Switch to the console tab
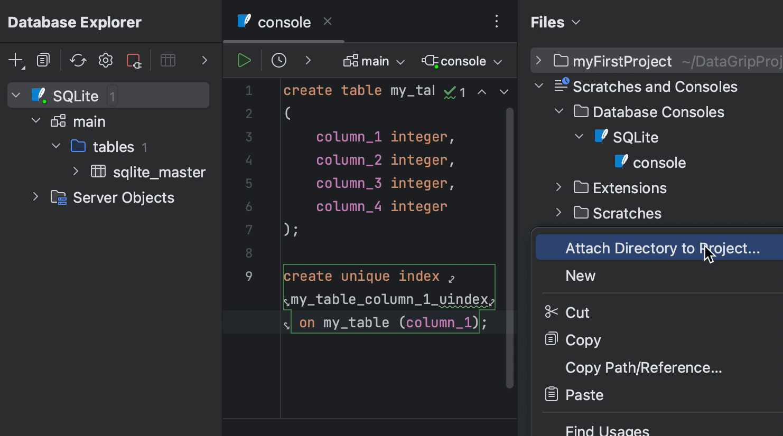Screen dimensions: 783x436 [284, 22]
